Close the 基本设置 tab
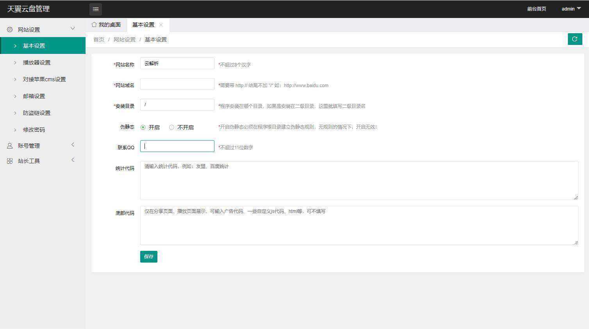Image resolution: width=589 pixels, height=329 pixels. pos(161,25)
